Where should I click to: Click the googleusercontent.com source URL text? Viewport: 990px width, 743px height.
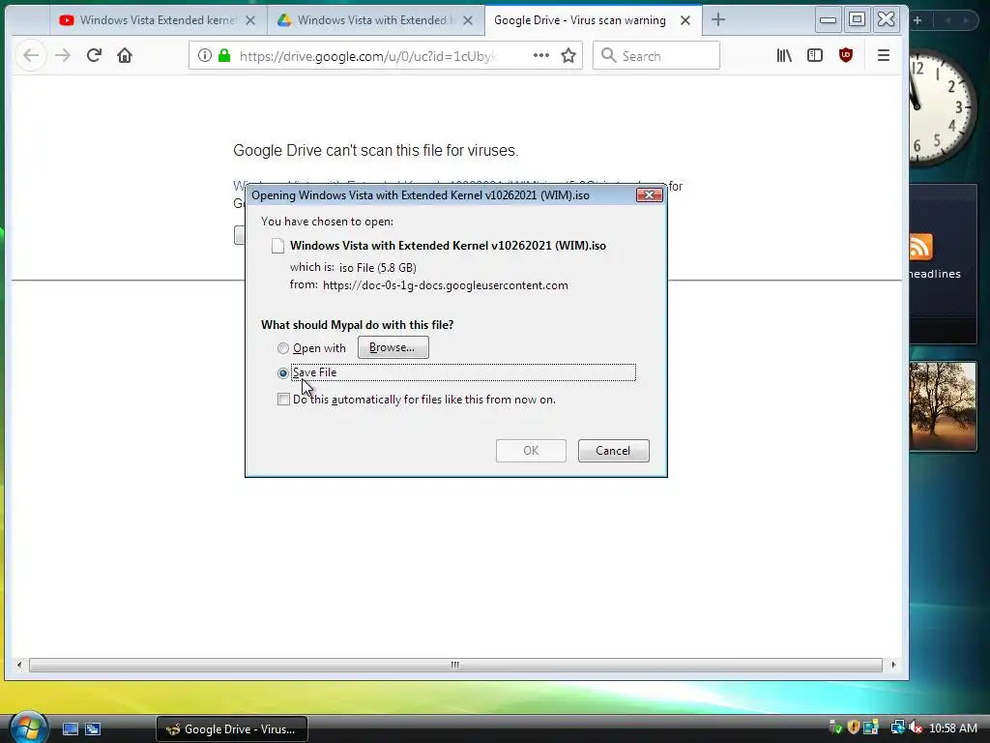pyautogui.click(x=445, y=285)
